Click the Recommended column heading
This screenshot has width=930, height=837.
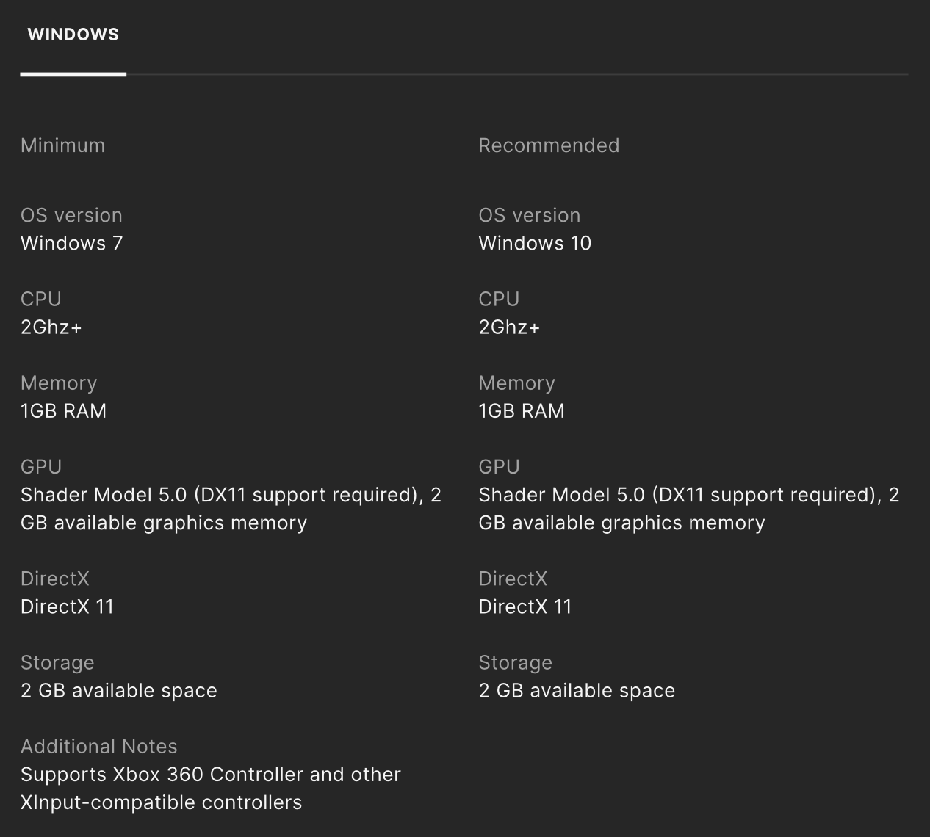pos(549,145)
